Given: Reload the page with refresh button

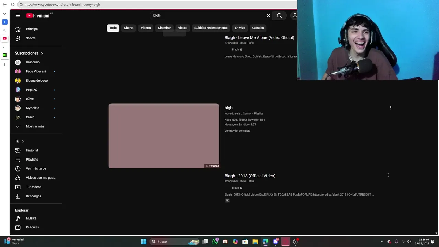Looking at the screenshot, I should pyautogui.click(x=13, y=4).
